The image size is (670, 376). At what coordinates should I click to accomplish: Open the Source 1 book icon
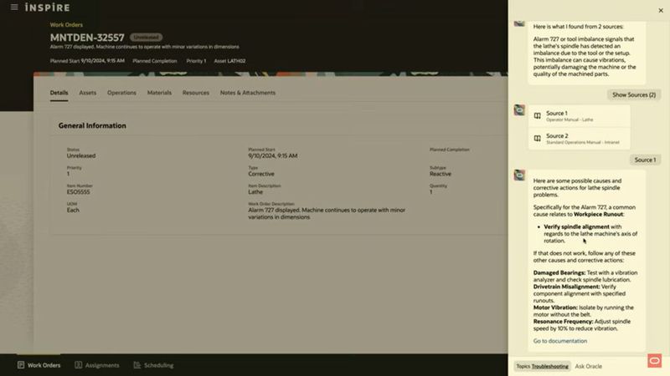(538, 115)
